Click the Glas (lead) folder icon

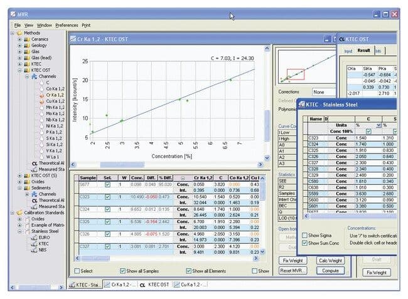tap(27, 58)
